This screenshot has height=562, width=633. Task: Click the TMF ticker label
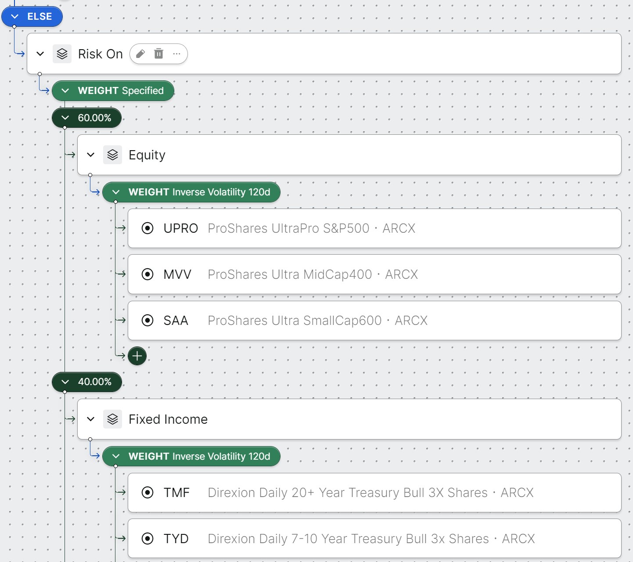click(x=176, y=493)
